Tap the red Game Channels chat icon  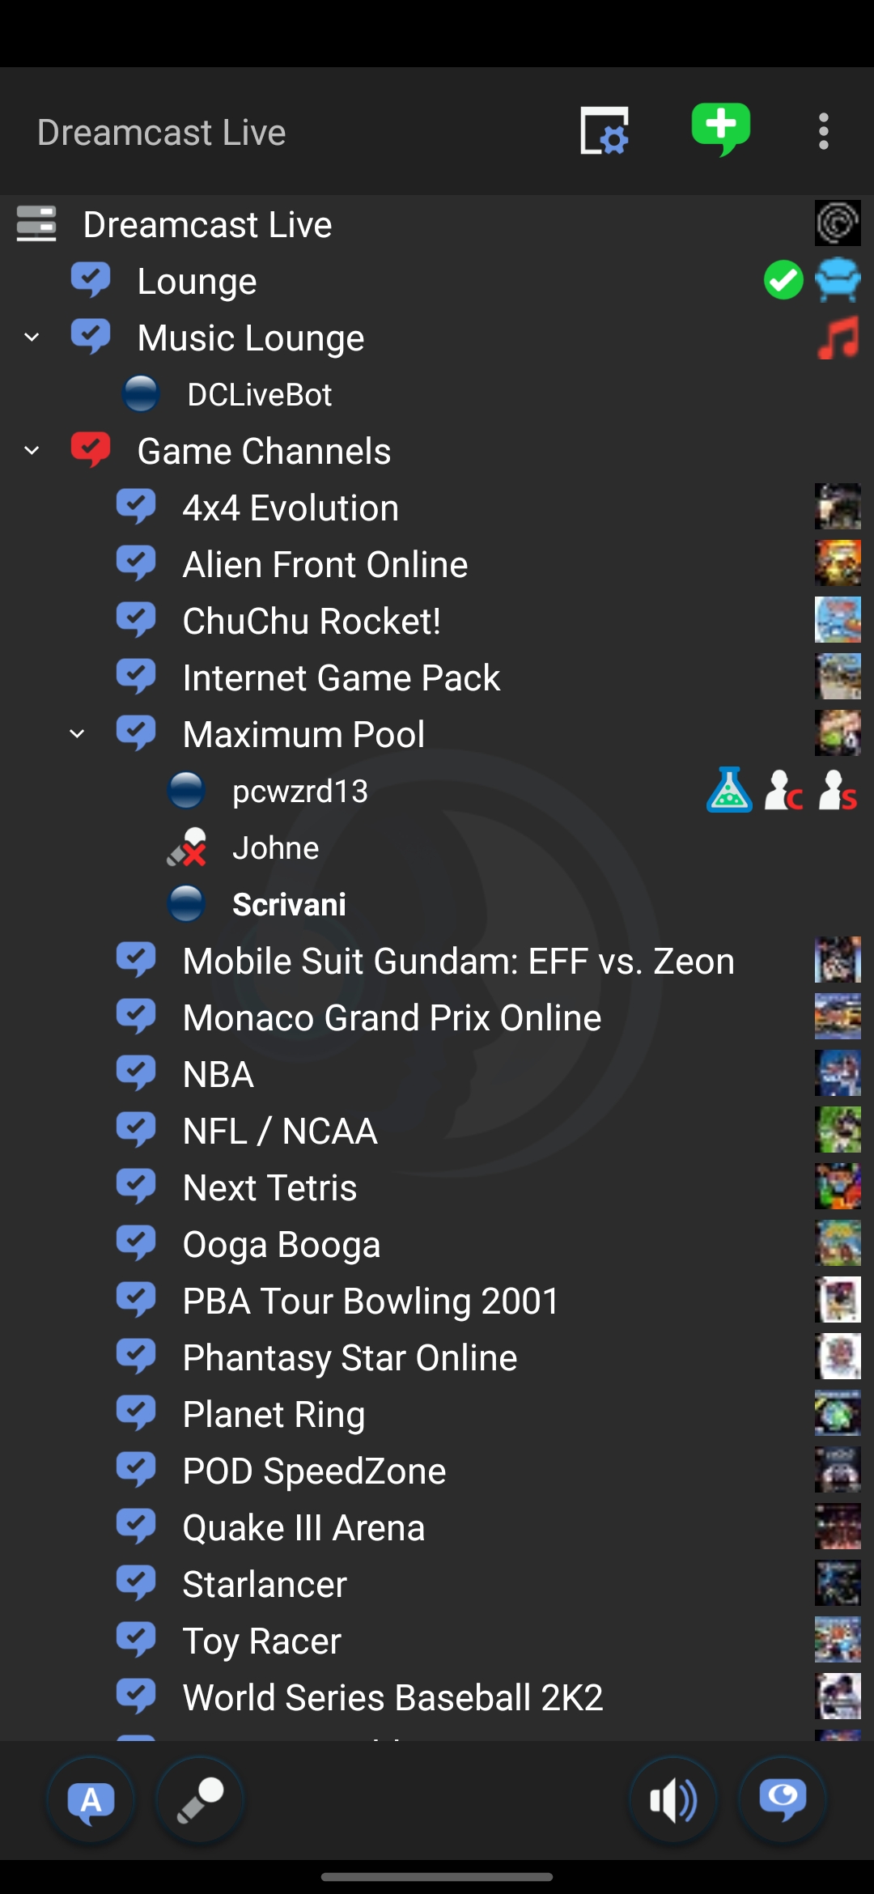click(x=91, y=450)
